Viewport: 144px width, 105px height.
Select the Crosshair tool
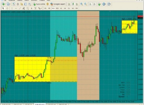[7, 8]
